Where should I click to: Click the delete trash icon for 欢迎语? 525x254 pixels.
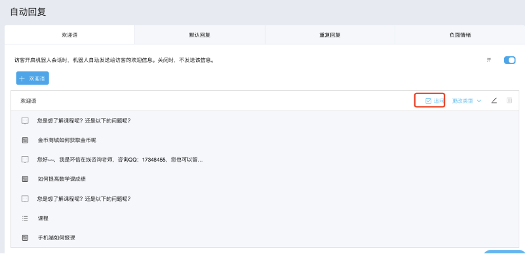tap(509, 100)
